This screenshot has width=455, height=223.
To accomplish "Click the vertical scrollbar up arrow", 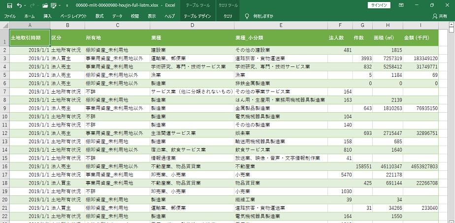I will point(451,24).
